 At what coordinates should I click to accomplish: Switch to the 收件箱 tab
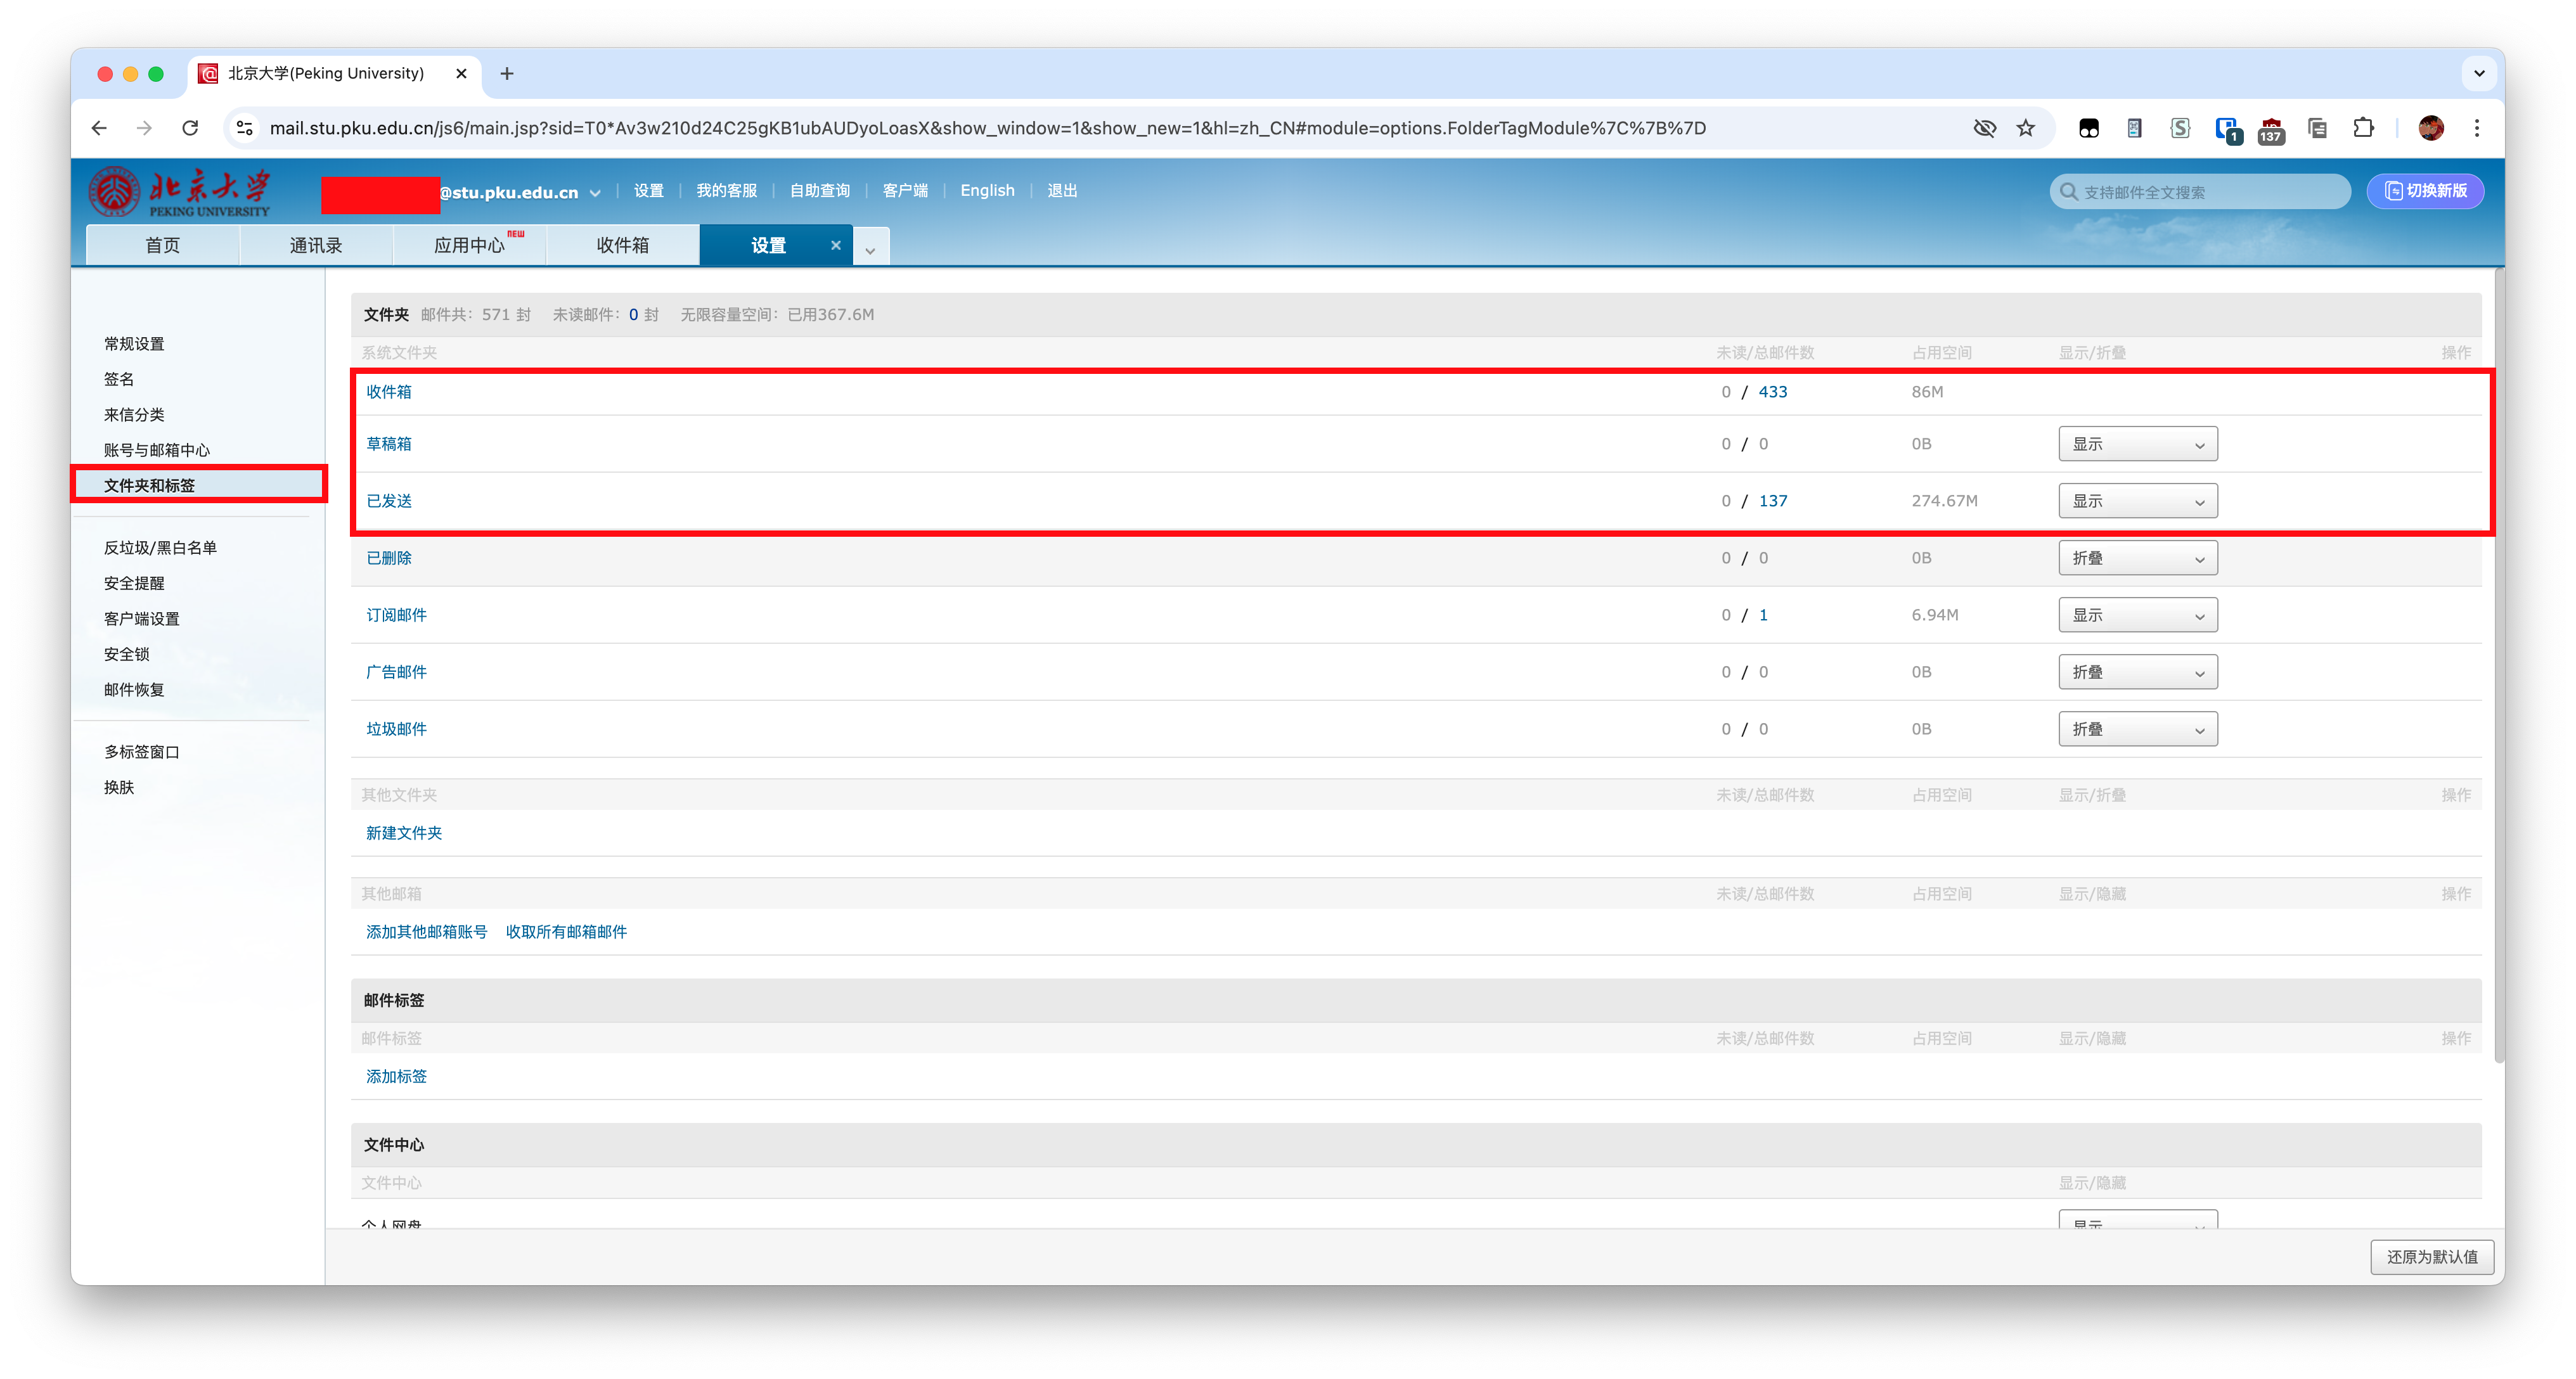coord(622,245)
